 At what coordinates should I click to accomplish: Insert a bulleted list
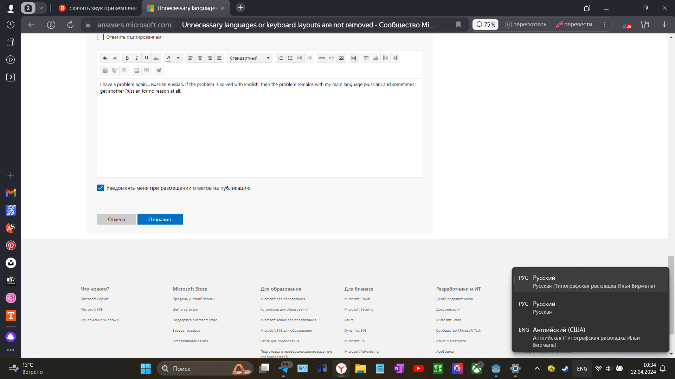pyautogui.click(x=290, y=58)
